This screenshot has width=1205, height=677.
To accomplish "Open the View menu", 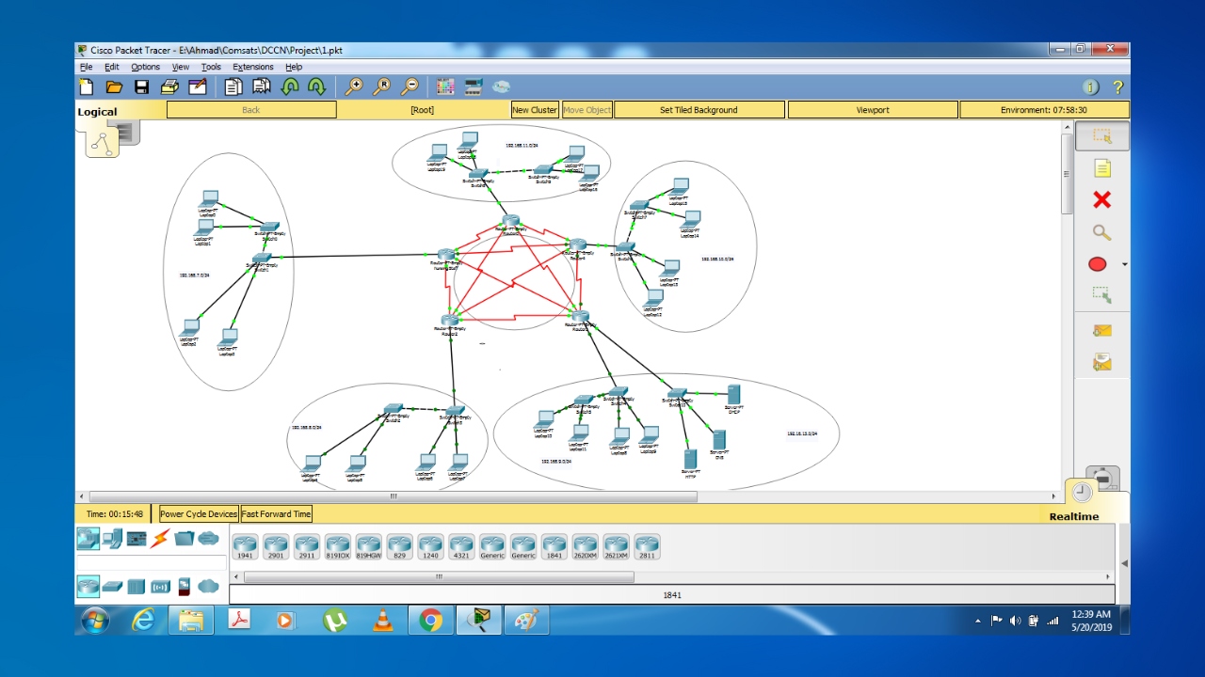I will pyautogui.click(x=181, y=67).
